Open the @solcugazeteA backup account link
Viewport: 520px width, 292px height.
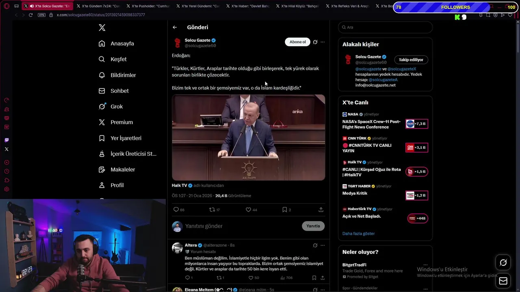coord(383,80)
